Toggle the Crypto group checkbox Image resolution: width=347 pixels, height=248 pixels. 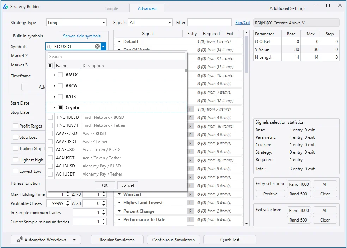(60, 108)
